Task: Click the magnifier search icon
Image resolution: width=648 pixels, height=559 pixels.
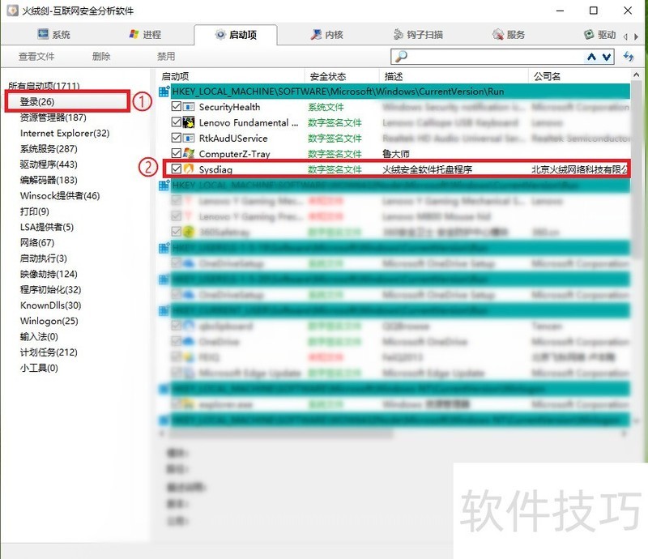Action: [x=400, y=56]
